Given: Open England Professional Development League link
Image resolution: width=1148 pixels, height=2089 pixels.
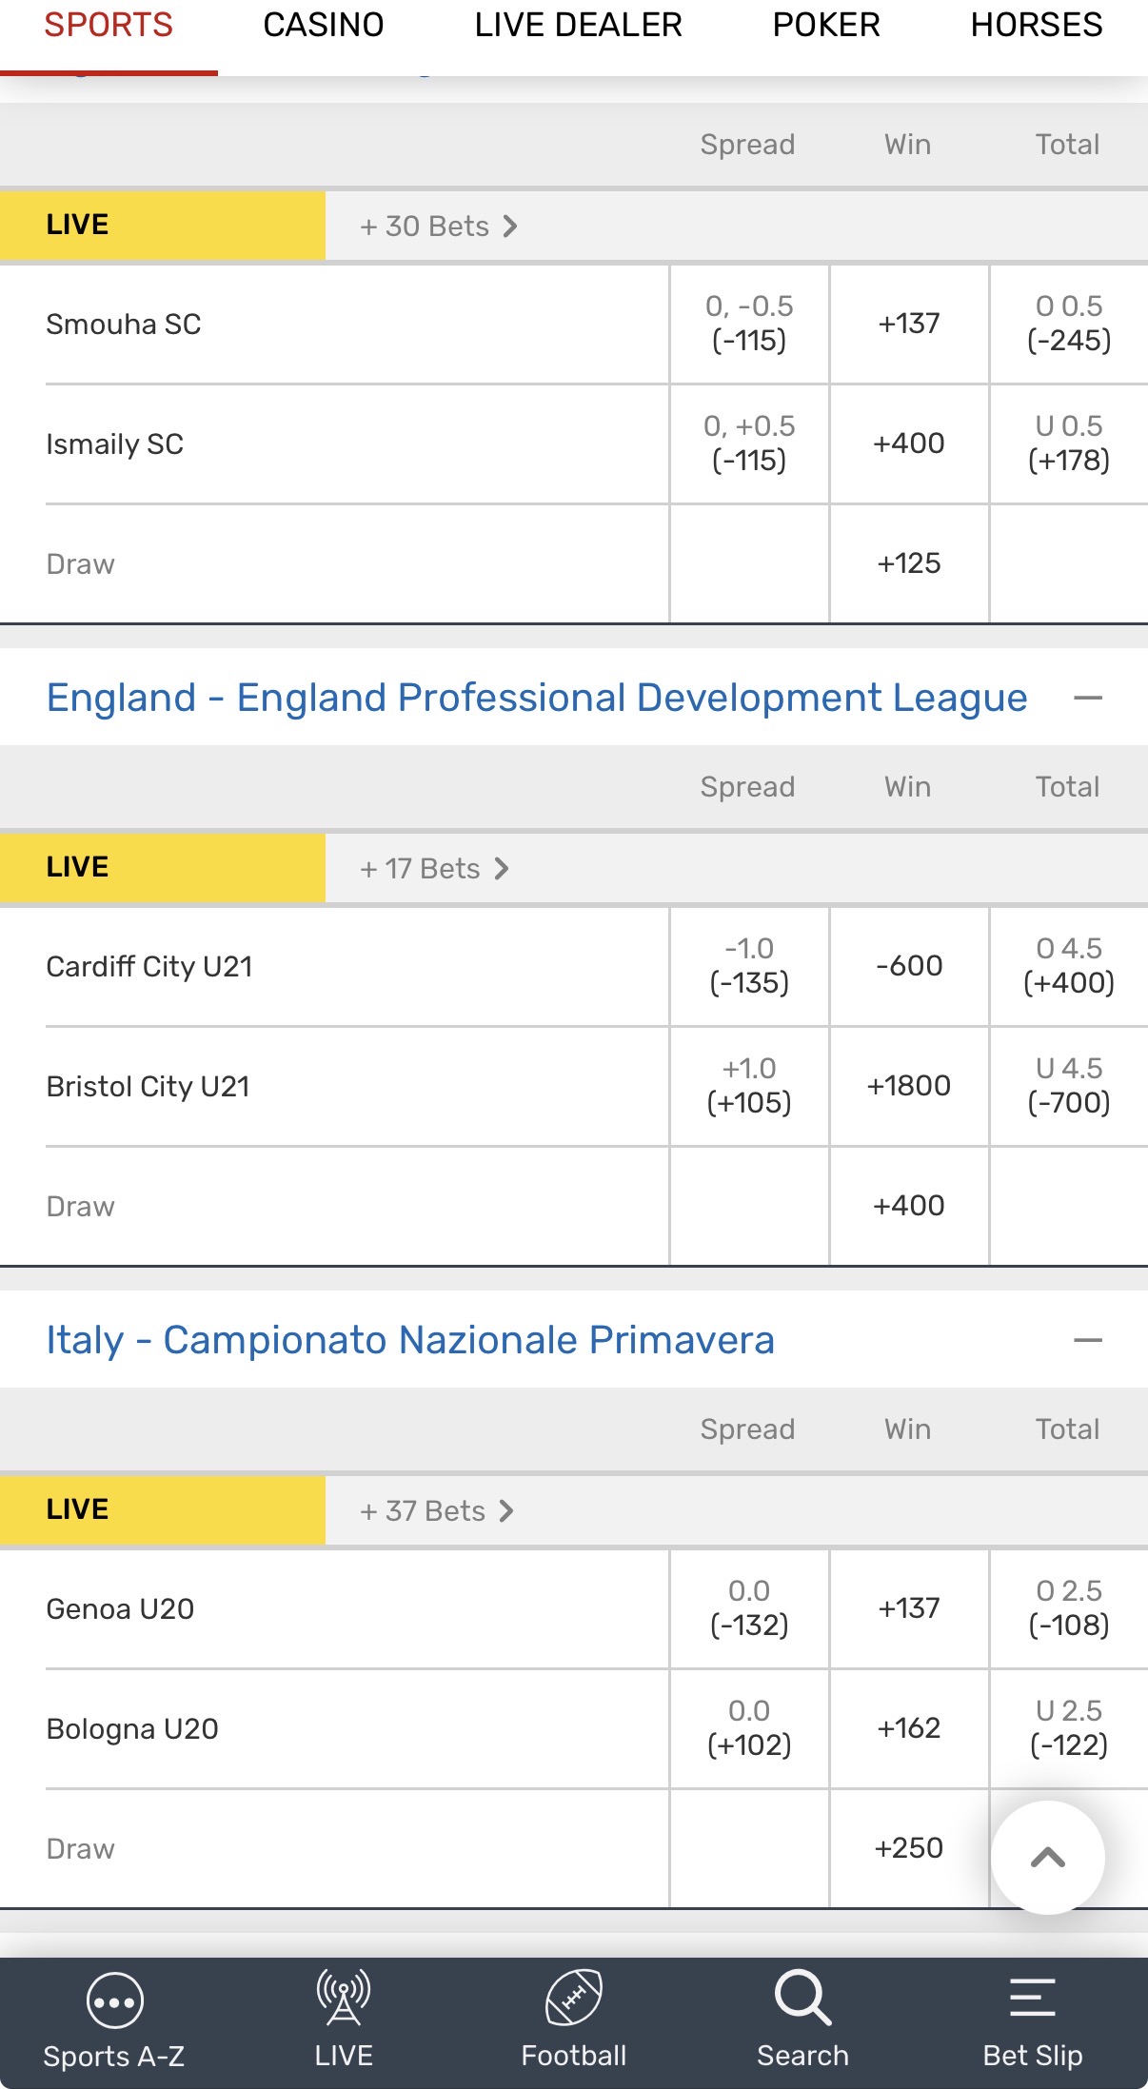Looking at the screenshot, I should point(536,698).
